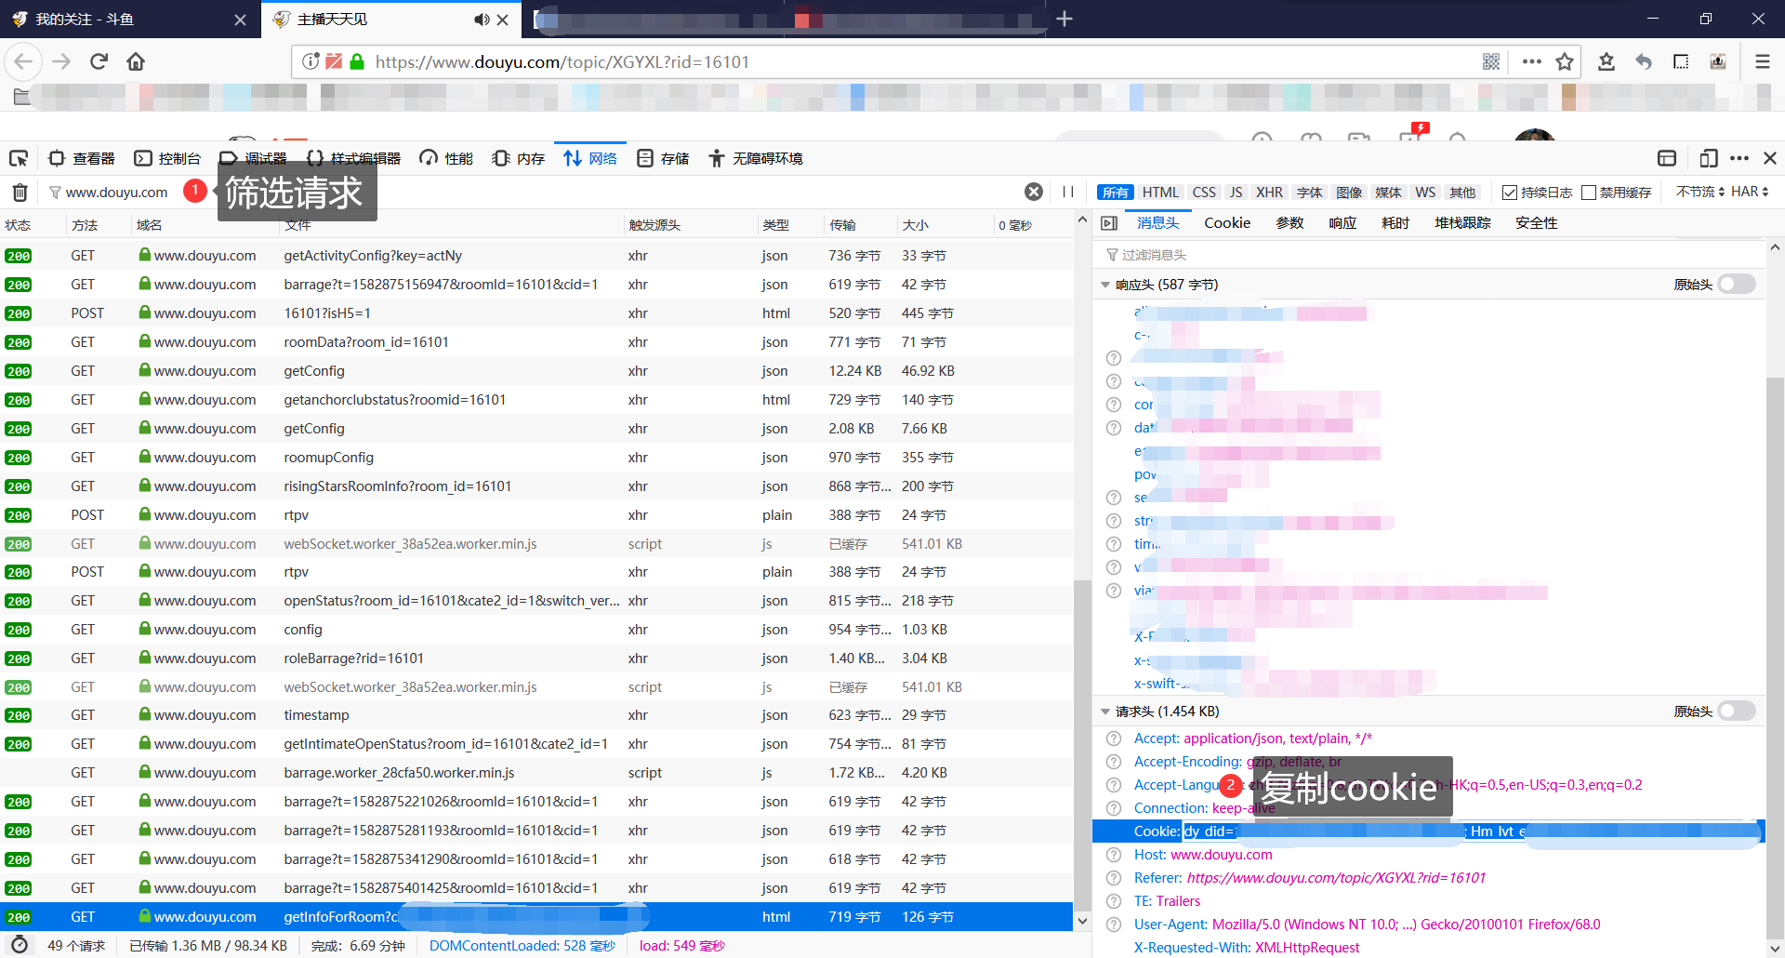1785x958 pixels.
Task: Enable the 禁用缓存 checkbox
Action: click(x=1589, y=193)
